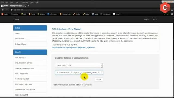174x98 pixels.
Task: Expand the Miscellaneous dropdown
Action: [66, 14]
